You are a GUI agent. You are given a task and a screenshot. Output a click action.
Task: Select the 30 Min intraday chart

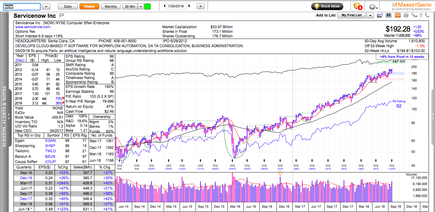tap(130, 6)
